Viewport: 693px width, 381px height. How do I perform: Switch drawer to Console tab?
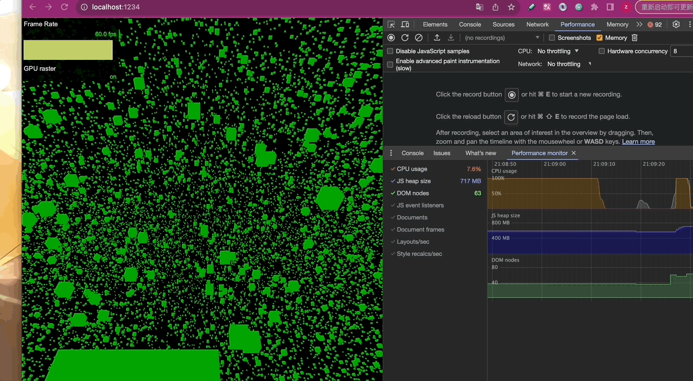point(412,153)
